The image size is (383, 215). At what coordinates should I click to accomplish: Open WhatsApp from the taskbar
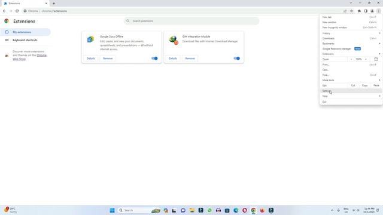(209, 210)
